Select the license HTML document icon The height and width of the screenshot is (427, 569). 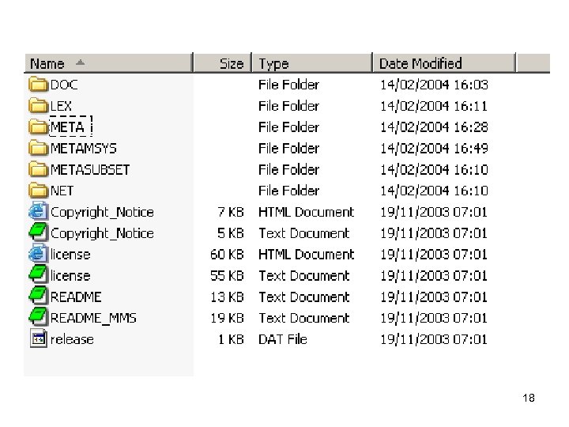(38, 255)
